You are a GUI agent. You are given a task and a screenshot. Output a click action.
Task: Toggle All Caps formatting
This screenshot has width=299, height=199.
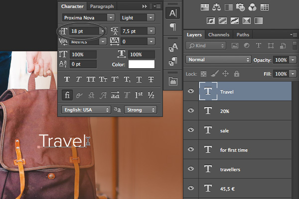click(x=91, y=79)
